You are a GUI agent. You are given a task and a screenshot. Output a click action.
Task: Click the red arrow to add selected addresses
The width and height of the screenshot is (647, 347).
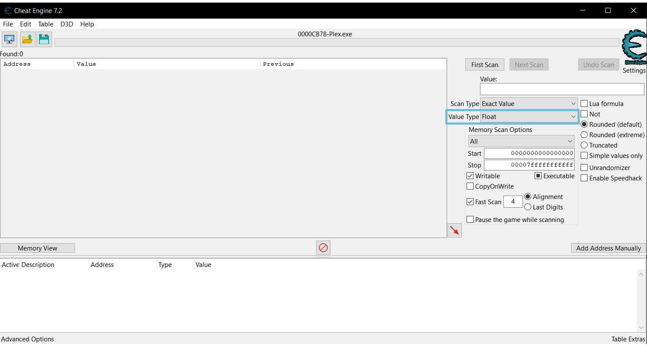coord(454,230)
